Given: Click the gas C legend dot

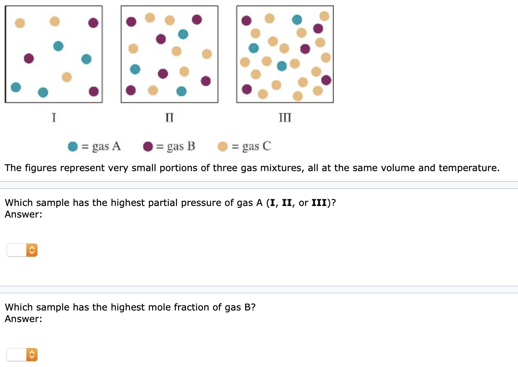Looking at the screenshot, I should click(x=222, y=146).
